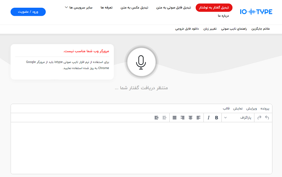This screenshot has width=282, height=177.
Task: Open تبدیل گفتار به نوشتار page
Action: 214,8
